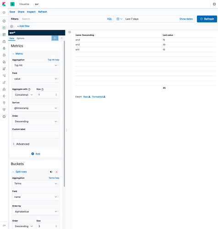This screenshot has height=229, width=218.
Task: Open the Dev Tools app in the sidebar
Action: 4,103
